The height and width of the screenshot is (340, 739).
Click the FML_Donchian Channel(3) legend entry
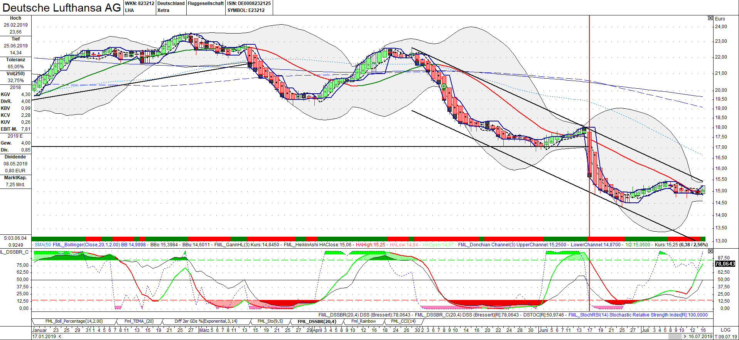pyautogui.click(x=487, y=245)
